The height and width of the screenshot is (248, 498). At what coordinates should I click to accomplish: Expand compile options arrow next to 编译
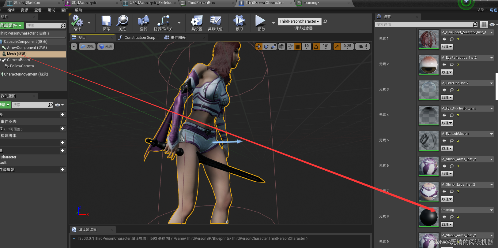[89, 23]
